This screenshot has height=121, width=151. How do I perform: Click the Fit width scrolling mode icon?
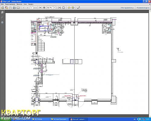point(59,8)
